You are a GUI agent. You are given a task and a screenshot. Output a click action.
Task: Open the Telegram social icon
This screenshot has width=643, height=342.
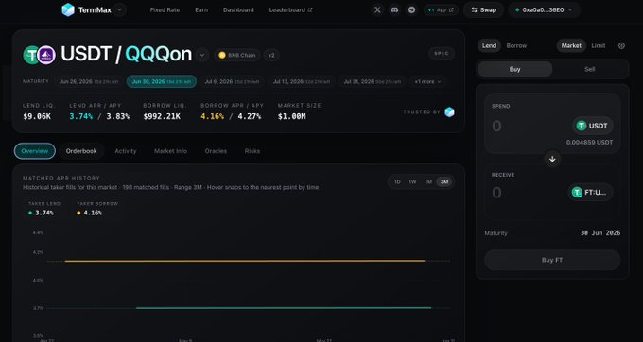click(411, 9)
